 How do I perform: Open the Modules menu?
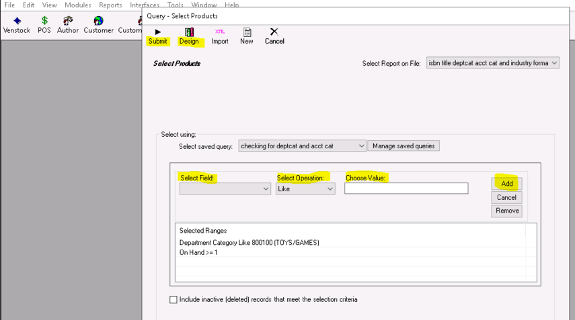pos(78,5)
